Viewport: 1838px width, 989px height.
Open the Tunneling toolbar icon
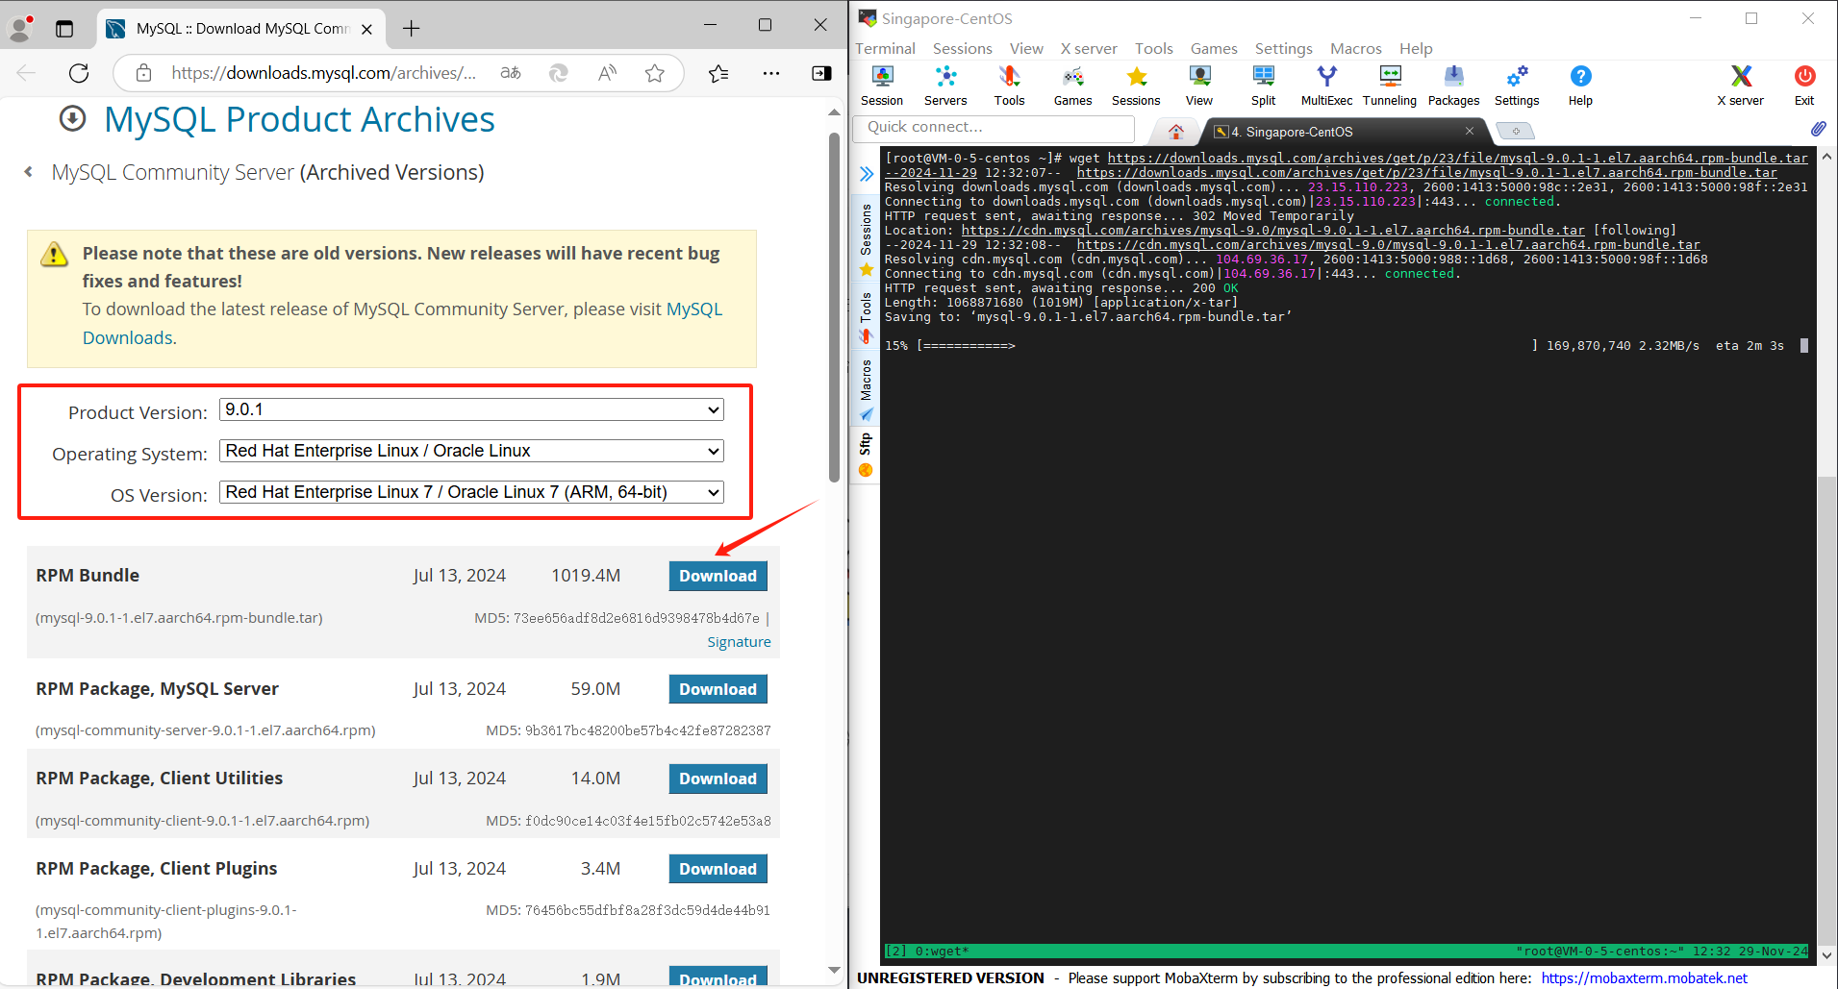tap(1390, 85)
